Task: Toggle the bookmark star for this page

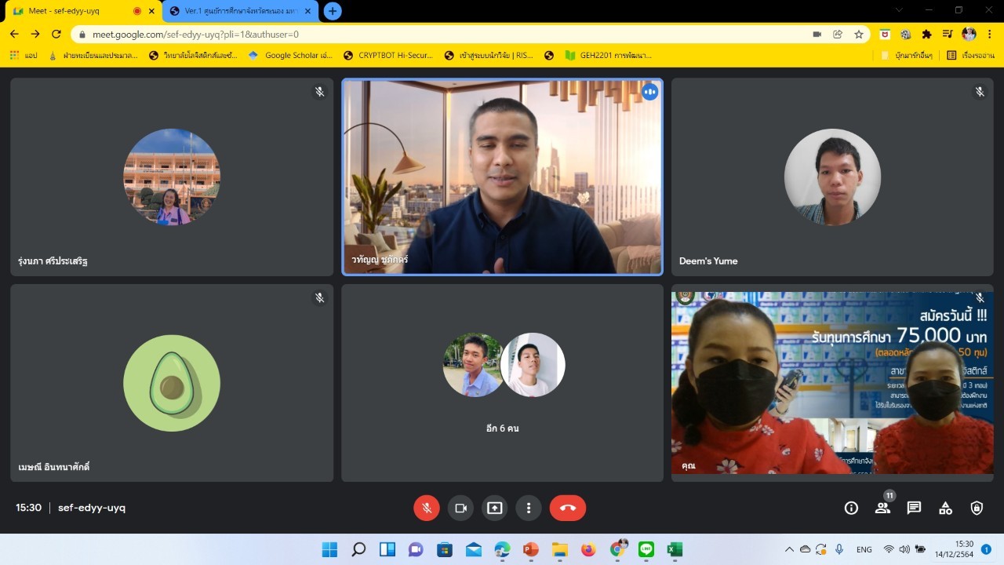Action: click(859, 35)
